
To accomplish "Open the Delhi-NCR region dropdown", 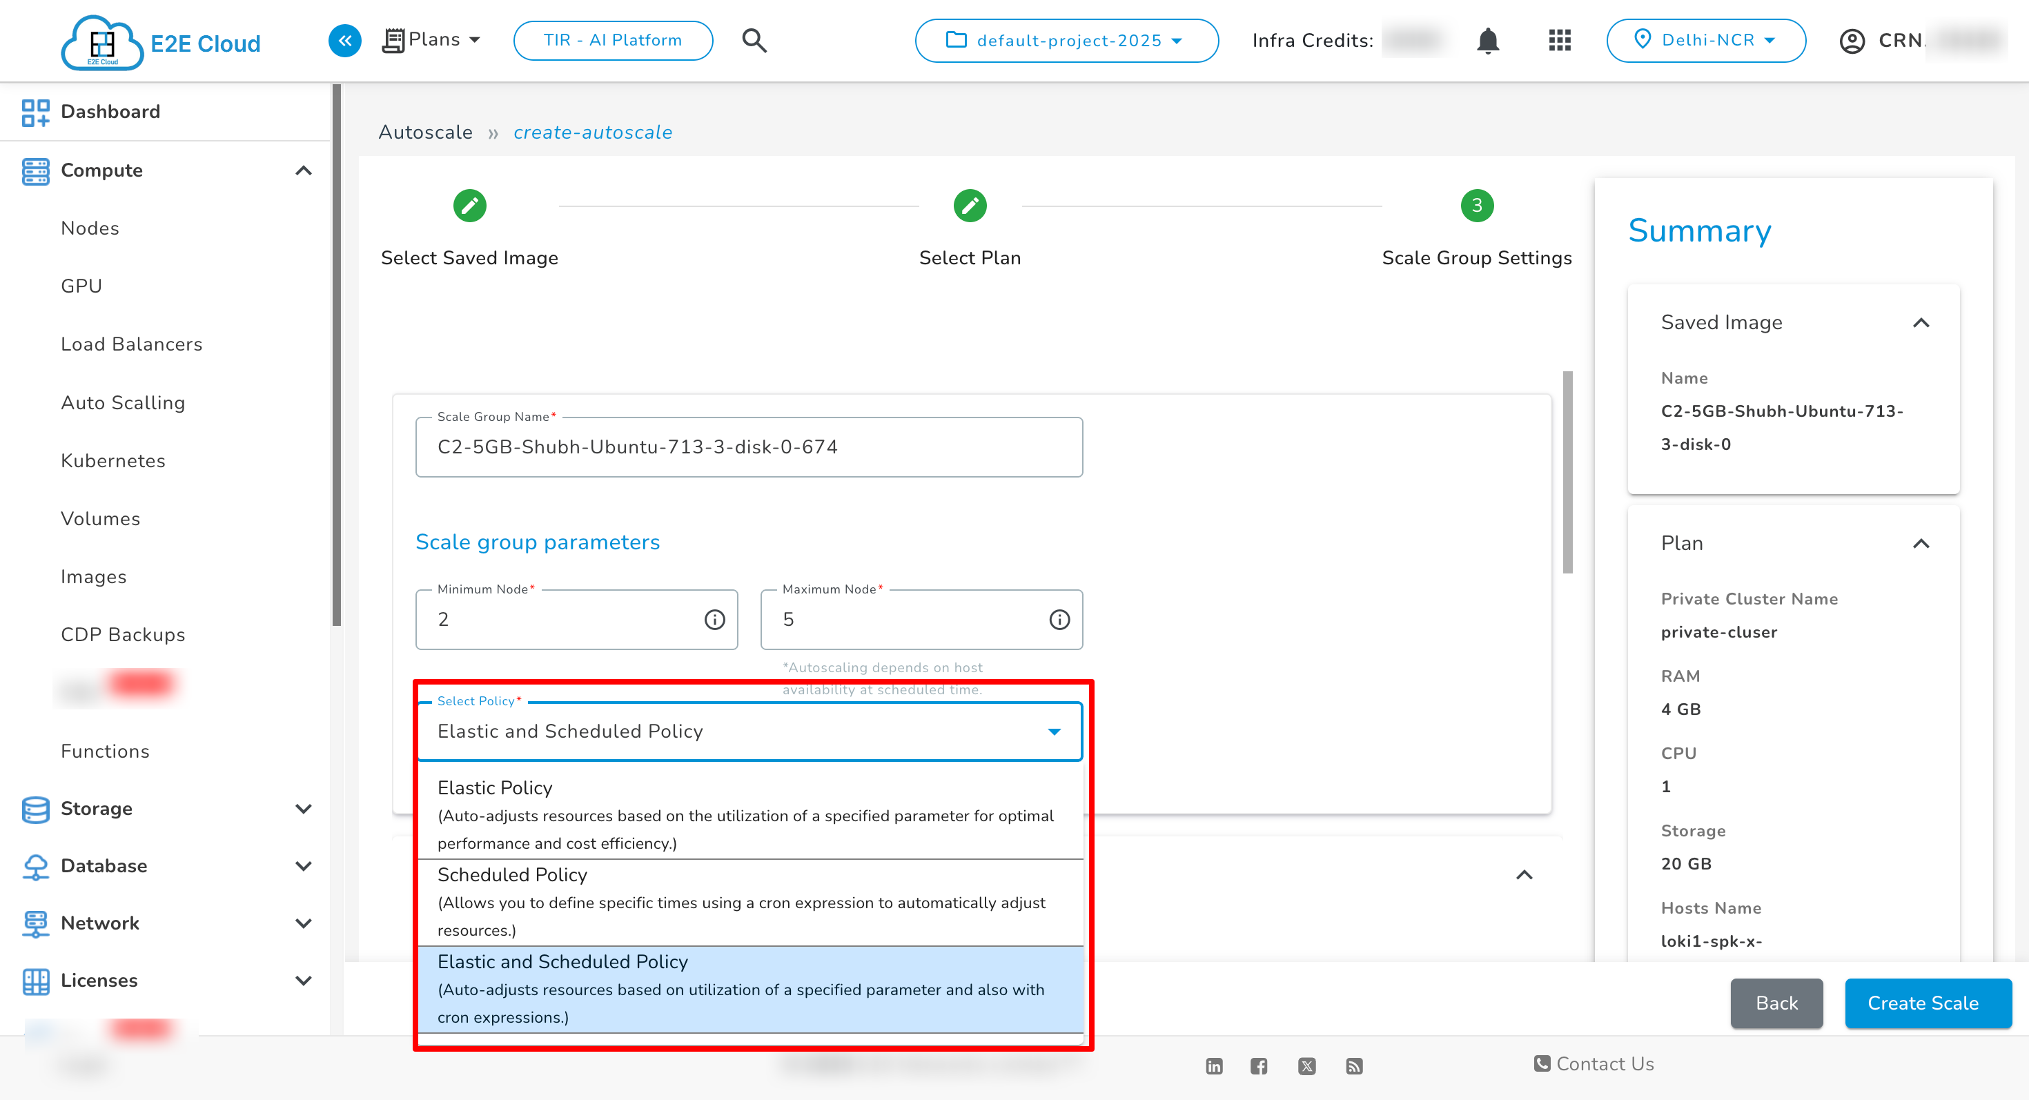I will pyautogui.click(x=1705, y=40).
